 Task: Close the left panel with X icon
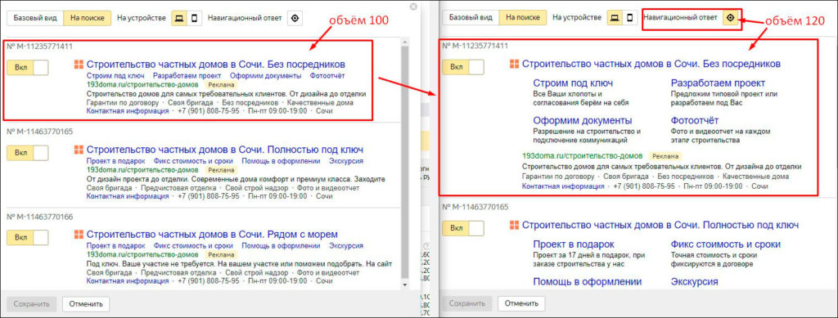click(413, 7)
